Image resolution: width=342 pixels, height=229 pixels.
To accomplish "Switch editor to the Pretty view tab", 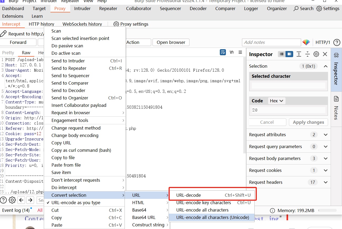I will pos(8,53).
